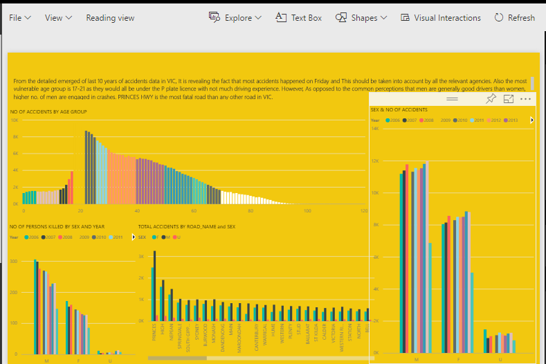Select 2012 in Sex & No of Accidents legend
This screenshot has width=546, height=364.
493,120
